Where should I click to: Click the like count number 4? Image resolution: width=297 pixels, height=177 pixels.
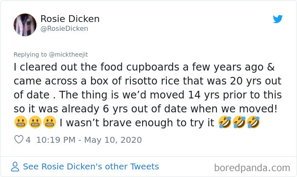click(x=28, y=140)
